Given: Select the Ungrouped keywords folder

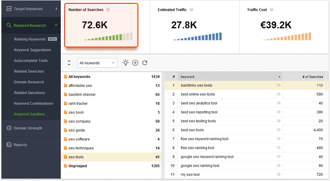Looking at the screenshot, I should point(111,166).
